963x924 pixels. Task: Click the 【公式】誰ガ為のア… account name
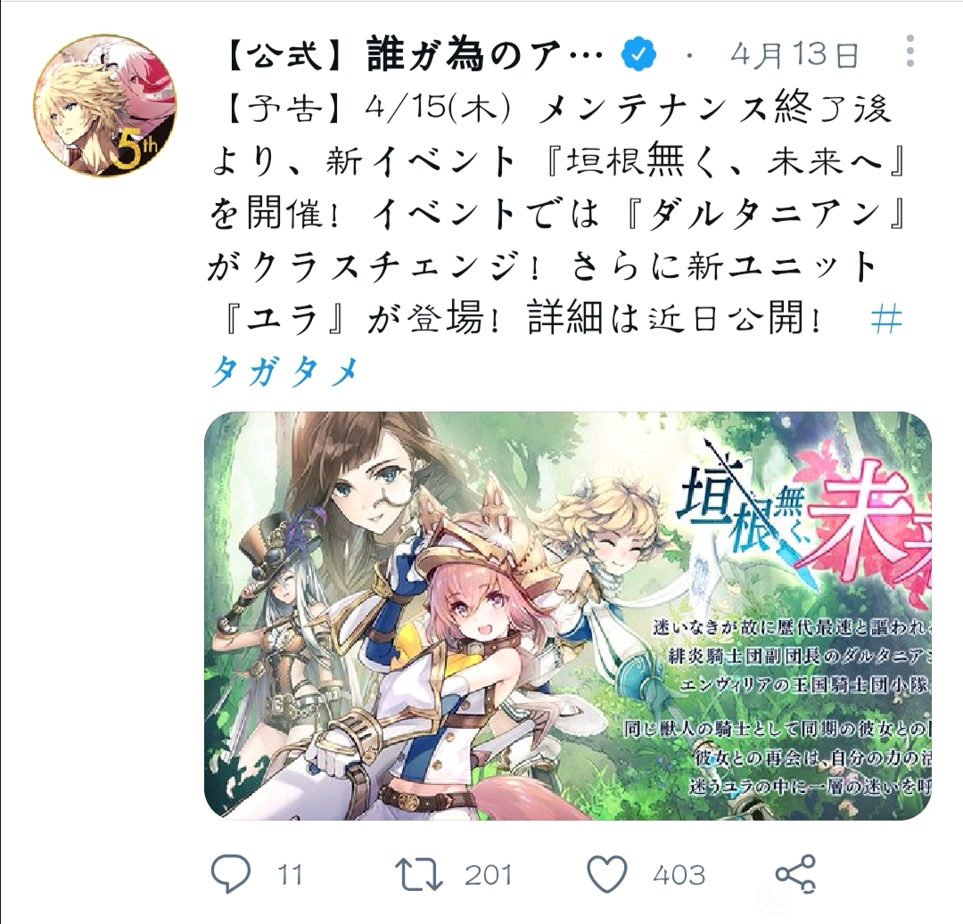click(x=413, y=57)
